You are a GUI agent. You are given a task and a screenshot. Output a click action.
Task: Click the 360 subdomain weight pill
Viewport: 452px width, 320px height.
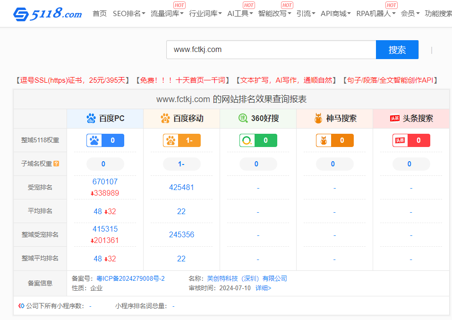tap(258, 164)
